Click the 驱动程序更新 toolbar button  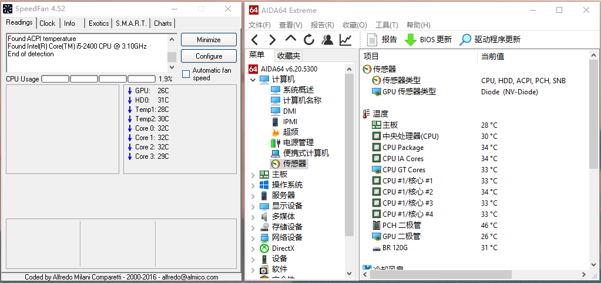[x=490, y=39]
